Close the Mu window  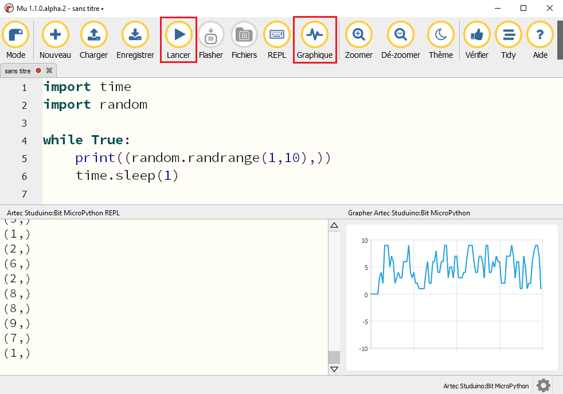(x=550, y=8)
